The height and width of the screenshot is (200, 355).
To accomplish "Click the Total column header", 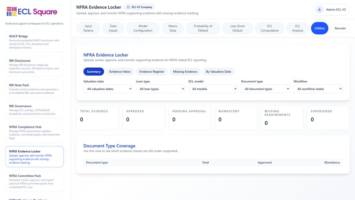I will 205,162.
